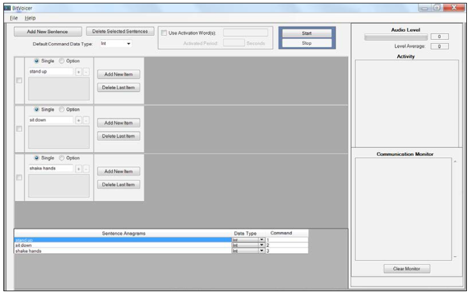This screenshot has height=298, width=472.
Task: Click the Data Type column header
Action: click(x=245, y=233)
